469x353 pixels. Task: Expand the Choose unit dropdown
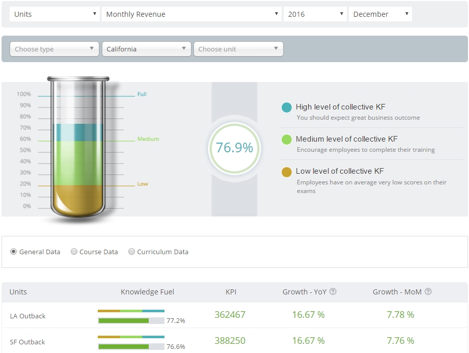(238, 49)
